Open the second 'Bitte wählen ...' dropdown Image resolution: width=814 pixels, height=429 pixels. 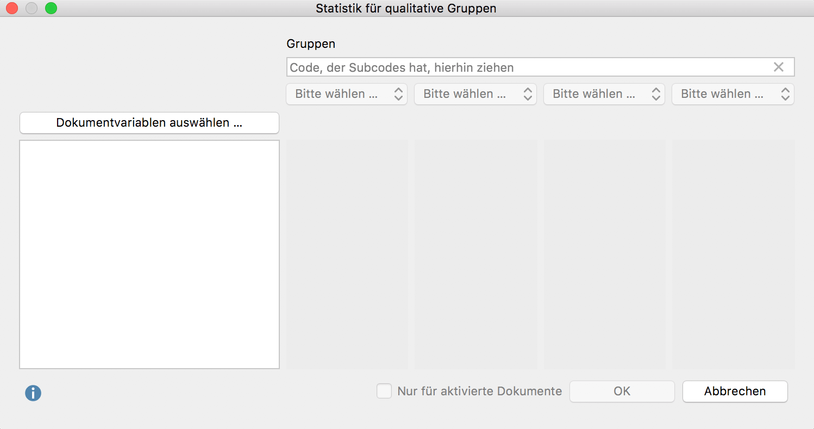click(x=475, y=94)
